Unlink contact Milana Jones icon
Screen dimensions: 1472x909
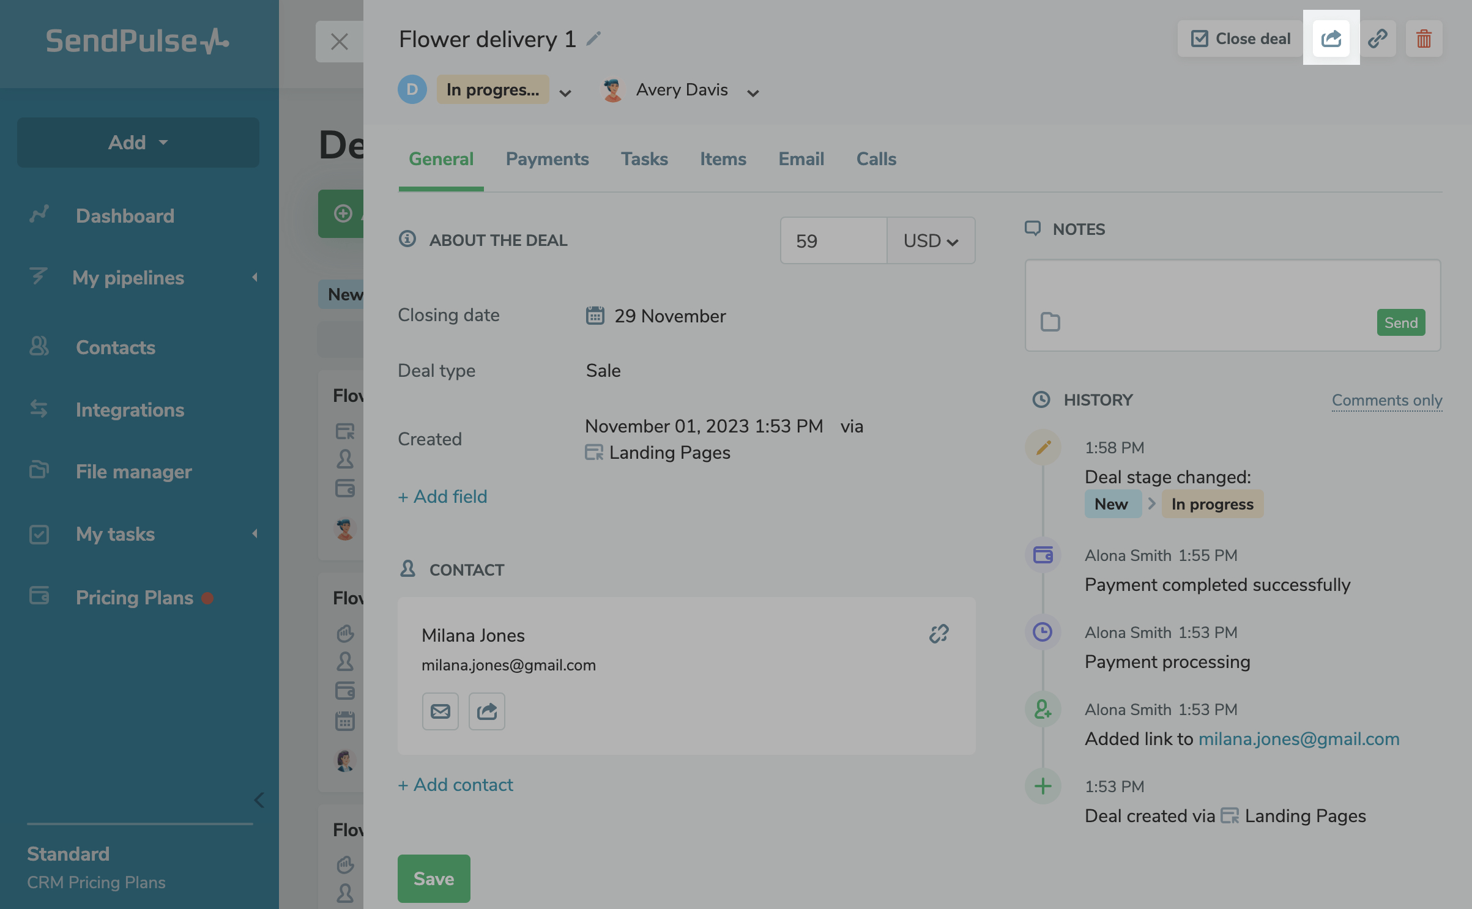939,634
